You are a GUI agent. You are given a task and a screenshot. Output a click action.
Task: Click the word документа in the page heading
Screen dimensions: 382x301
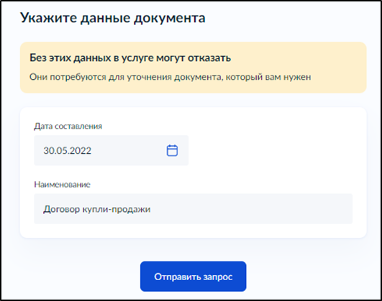click(170, 19)
